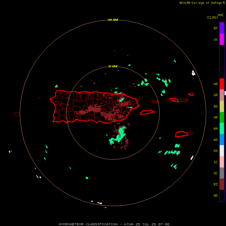
Task: Click the 50 NMI range ring label
Action: tap(113, 67)
